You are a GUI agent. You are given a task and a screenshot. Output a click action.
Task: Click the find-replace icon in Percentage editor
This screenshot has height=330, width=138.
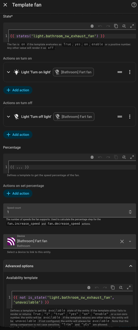[124, 157]
